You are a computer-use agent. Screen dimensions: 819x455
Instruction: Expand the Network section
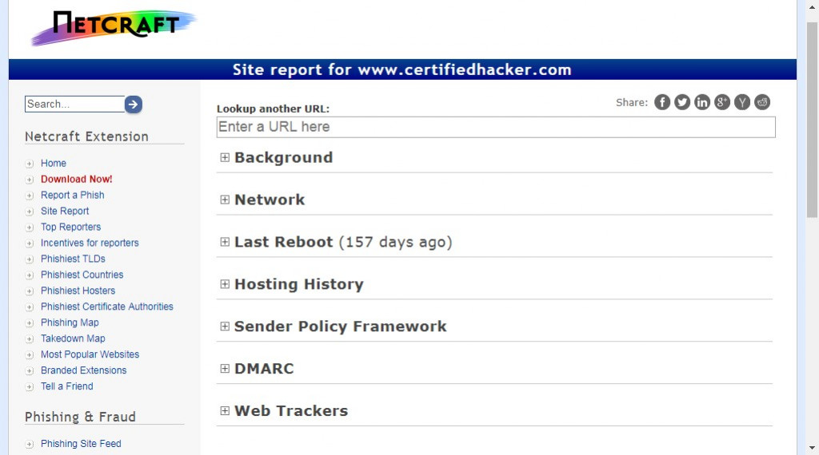tap(225, 200)
